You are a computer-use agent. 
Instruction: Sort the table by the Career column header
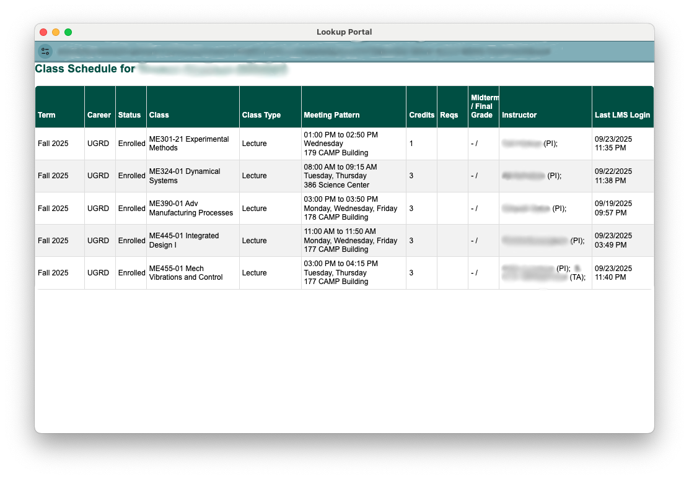[99, 114]
